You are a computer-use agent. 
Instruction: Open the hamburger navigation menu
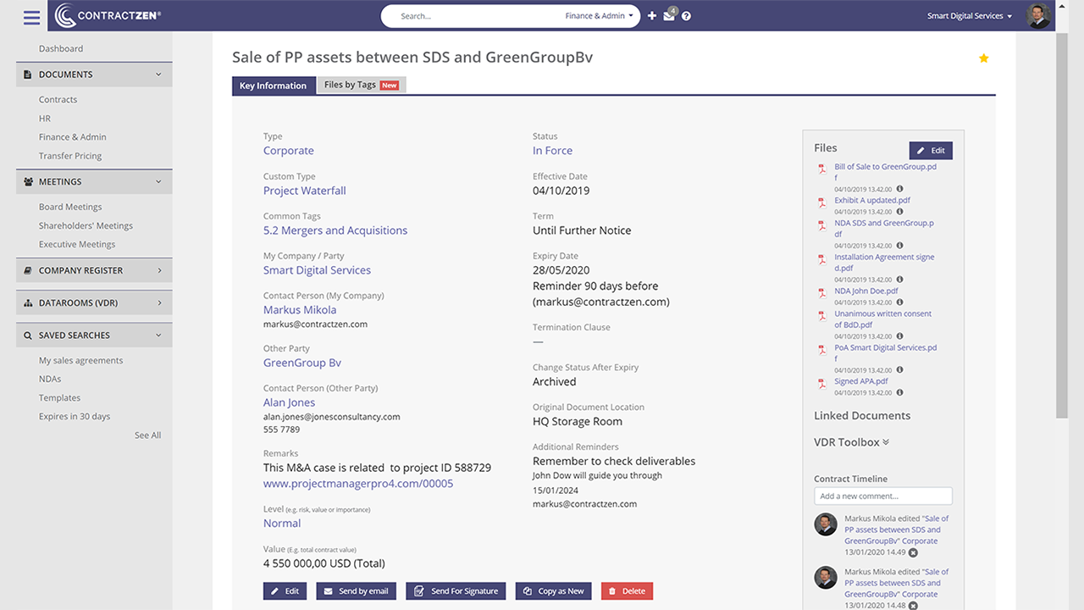[x=31, y=17]
